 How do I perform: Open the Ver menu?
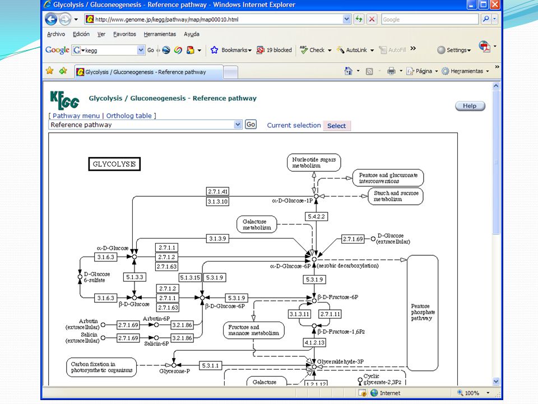(101, 34)
